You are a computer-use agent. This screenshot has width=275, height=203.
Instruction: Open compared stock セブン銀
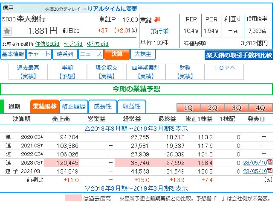tap(73, 44)
